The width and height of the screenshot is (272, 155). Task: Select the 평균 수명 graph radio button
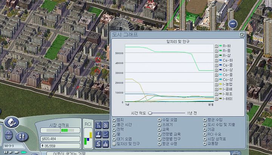coord(159,144)
